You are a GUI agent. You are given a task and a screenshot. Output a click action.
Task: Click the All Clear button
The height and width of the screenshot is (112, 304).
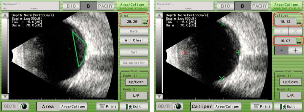coord(134,40)
